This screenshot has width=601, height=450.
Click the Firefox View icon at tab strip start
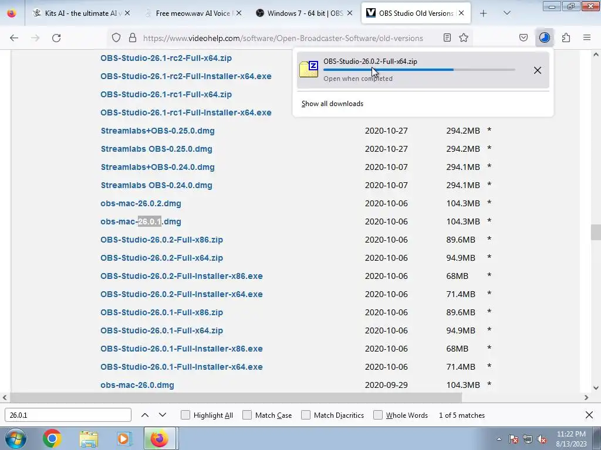pos(12,13)
